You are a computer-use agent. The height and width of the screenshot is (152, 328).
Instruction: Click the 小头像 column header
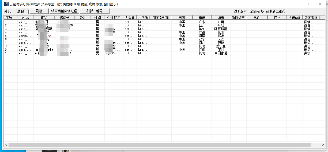(143, 18)
